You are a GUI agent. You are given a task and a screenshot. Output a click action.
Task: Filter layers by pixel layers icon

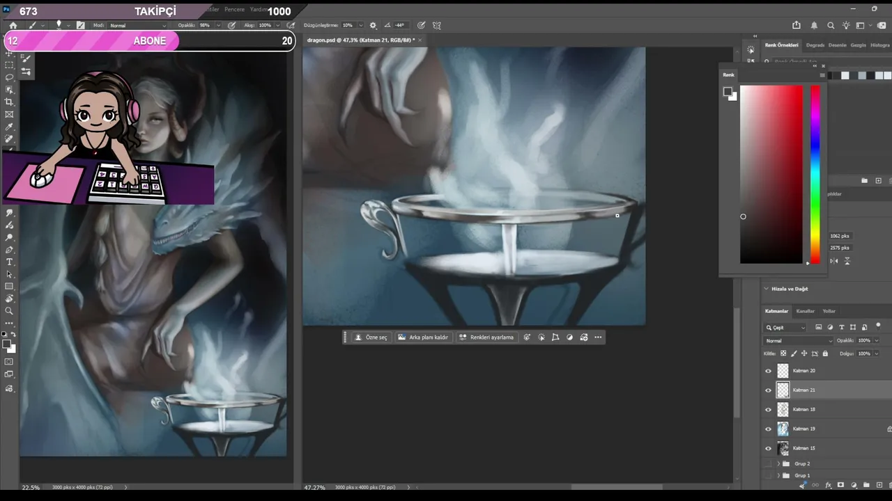coord(819,327)
